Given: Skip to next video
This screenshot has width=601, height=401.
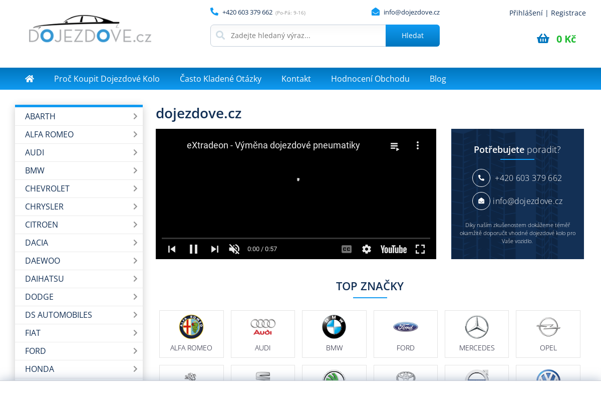Looking at the screenshot, I should 215,249.
